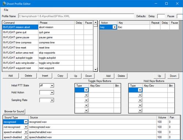Open the 'speech-enabled' sound type dropdown
This screenshot has height=140, width=183.
tap(26, 132)
